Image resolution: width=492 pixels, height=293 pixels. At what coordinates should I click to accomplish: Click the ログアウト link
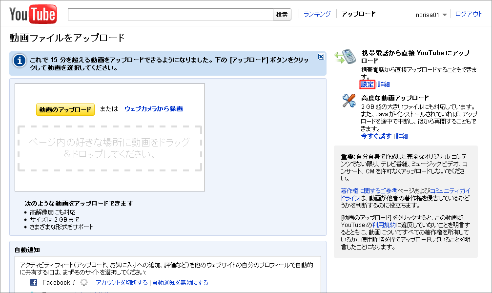(469, 14)
